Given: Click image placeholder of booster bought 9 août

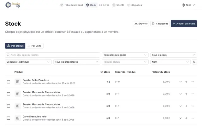Looking at the screenshot, I should [x=18, y=106].
